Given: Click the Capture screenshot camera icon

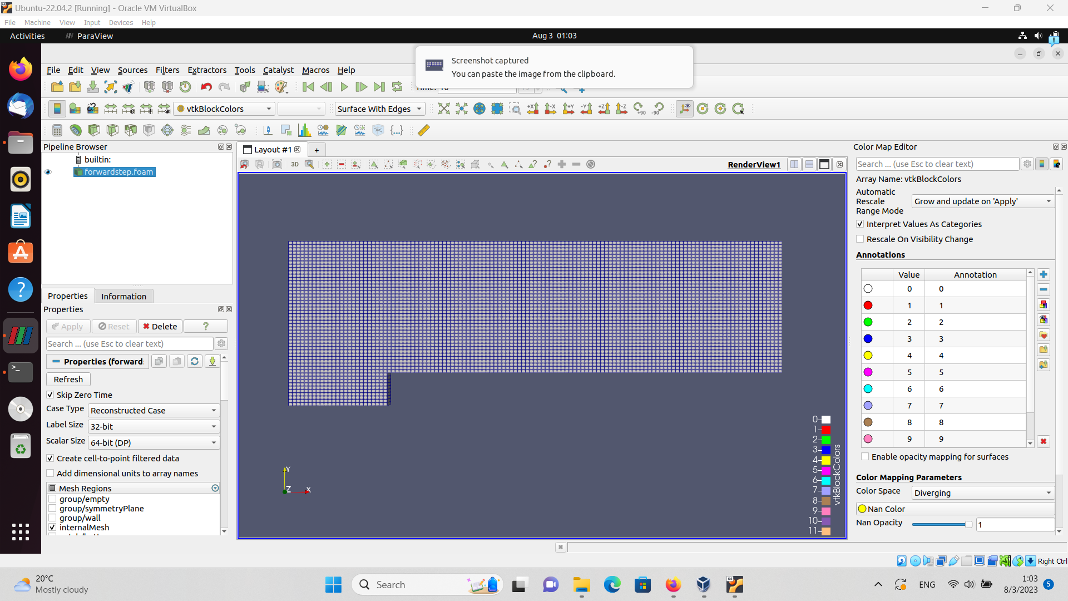Looking at the screenshot, I should pyautogui.click(x=276, y=164).
